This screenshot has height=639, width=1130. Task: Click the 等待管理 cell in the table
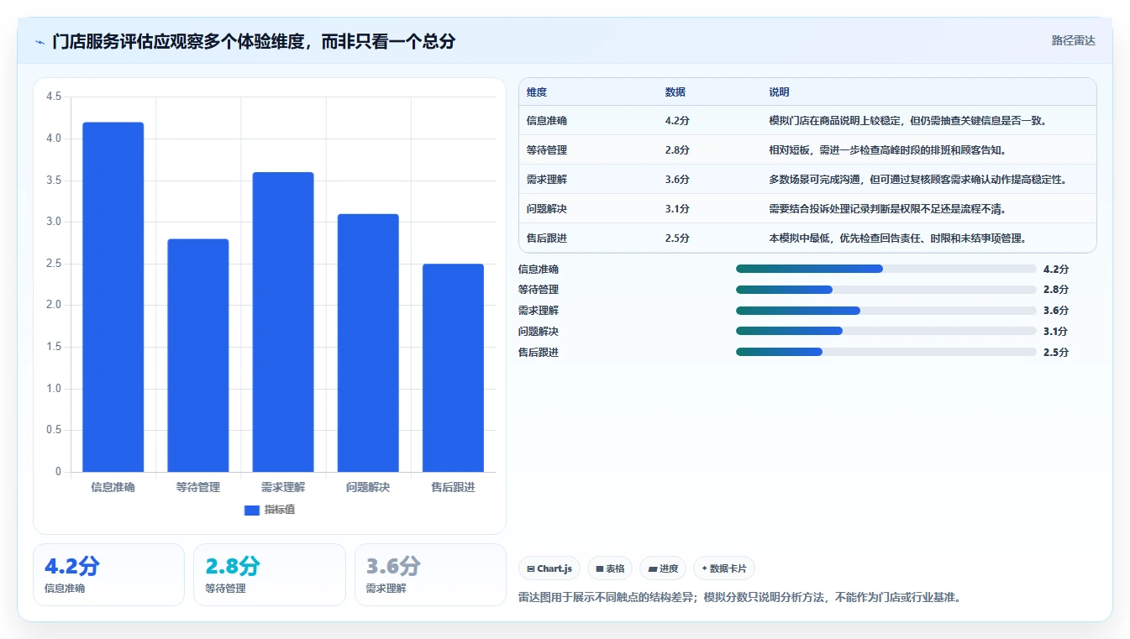point(547,149)
